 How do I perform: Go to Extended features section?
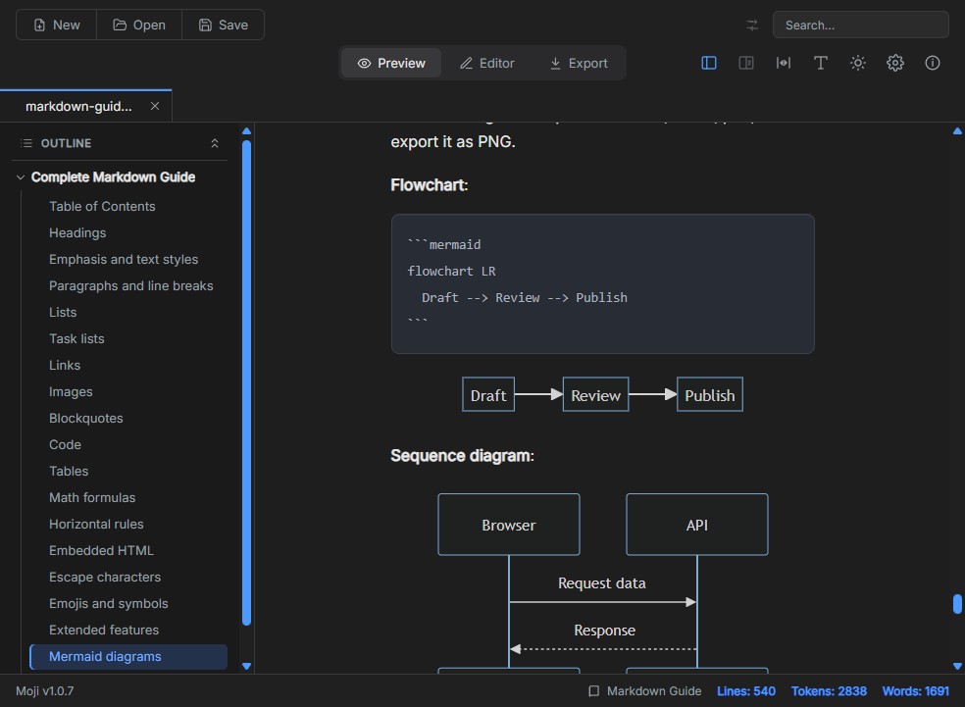104,630
